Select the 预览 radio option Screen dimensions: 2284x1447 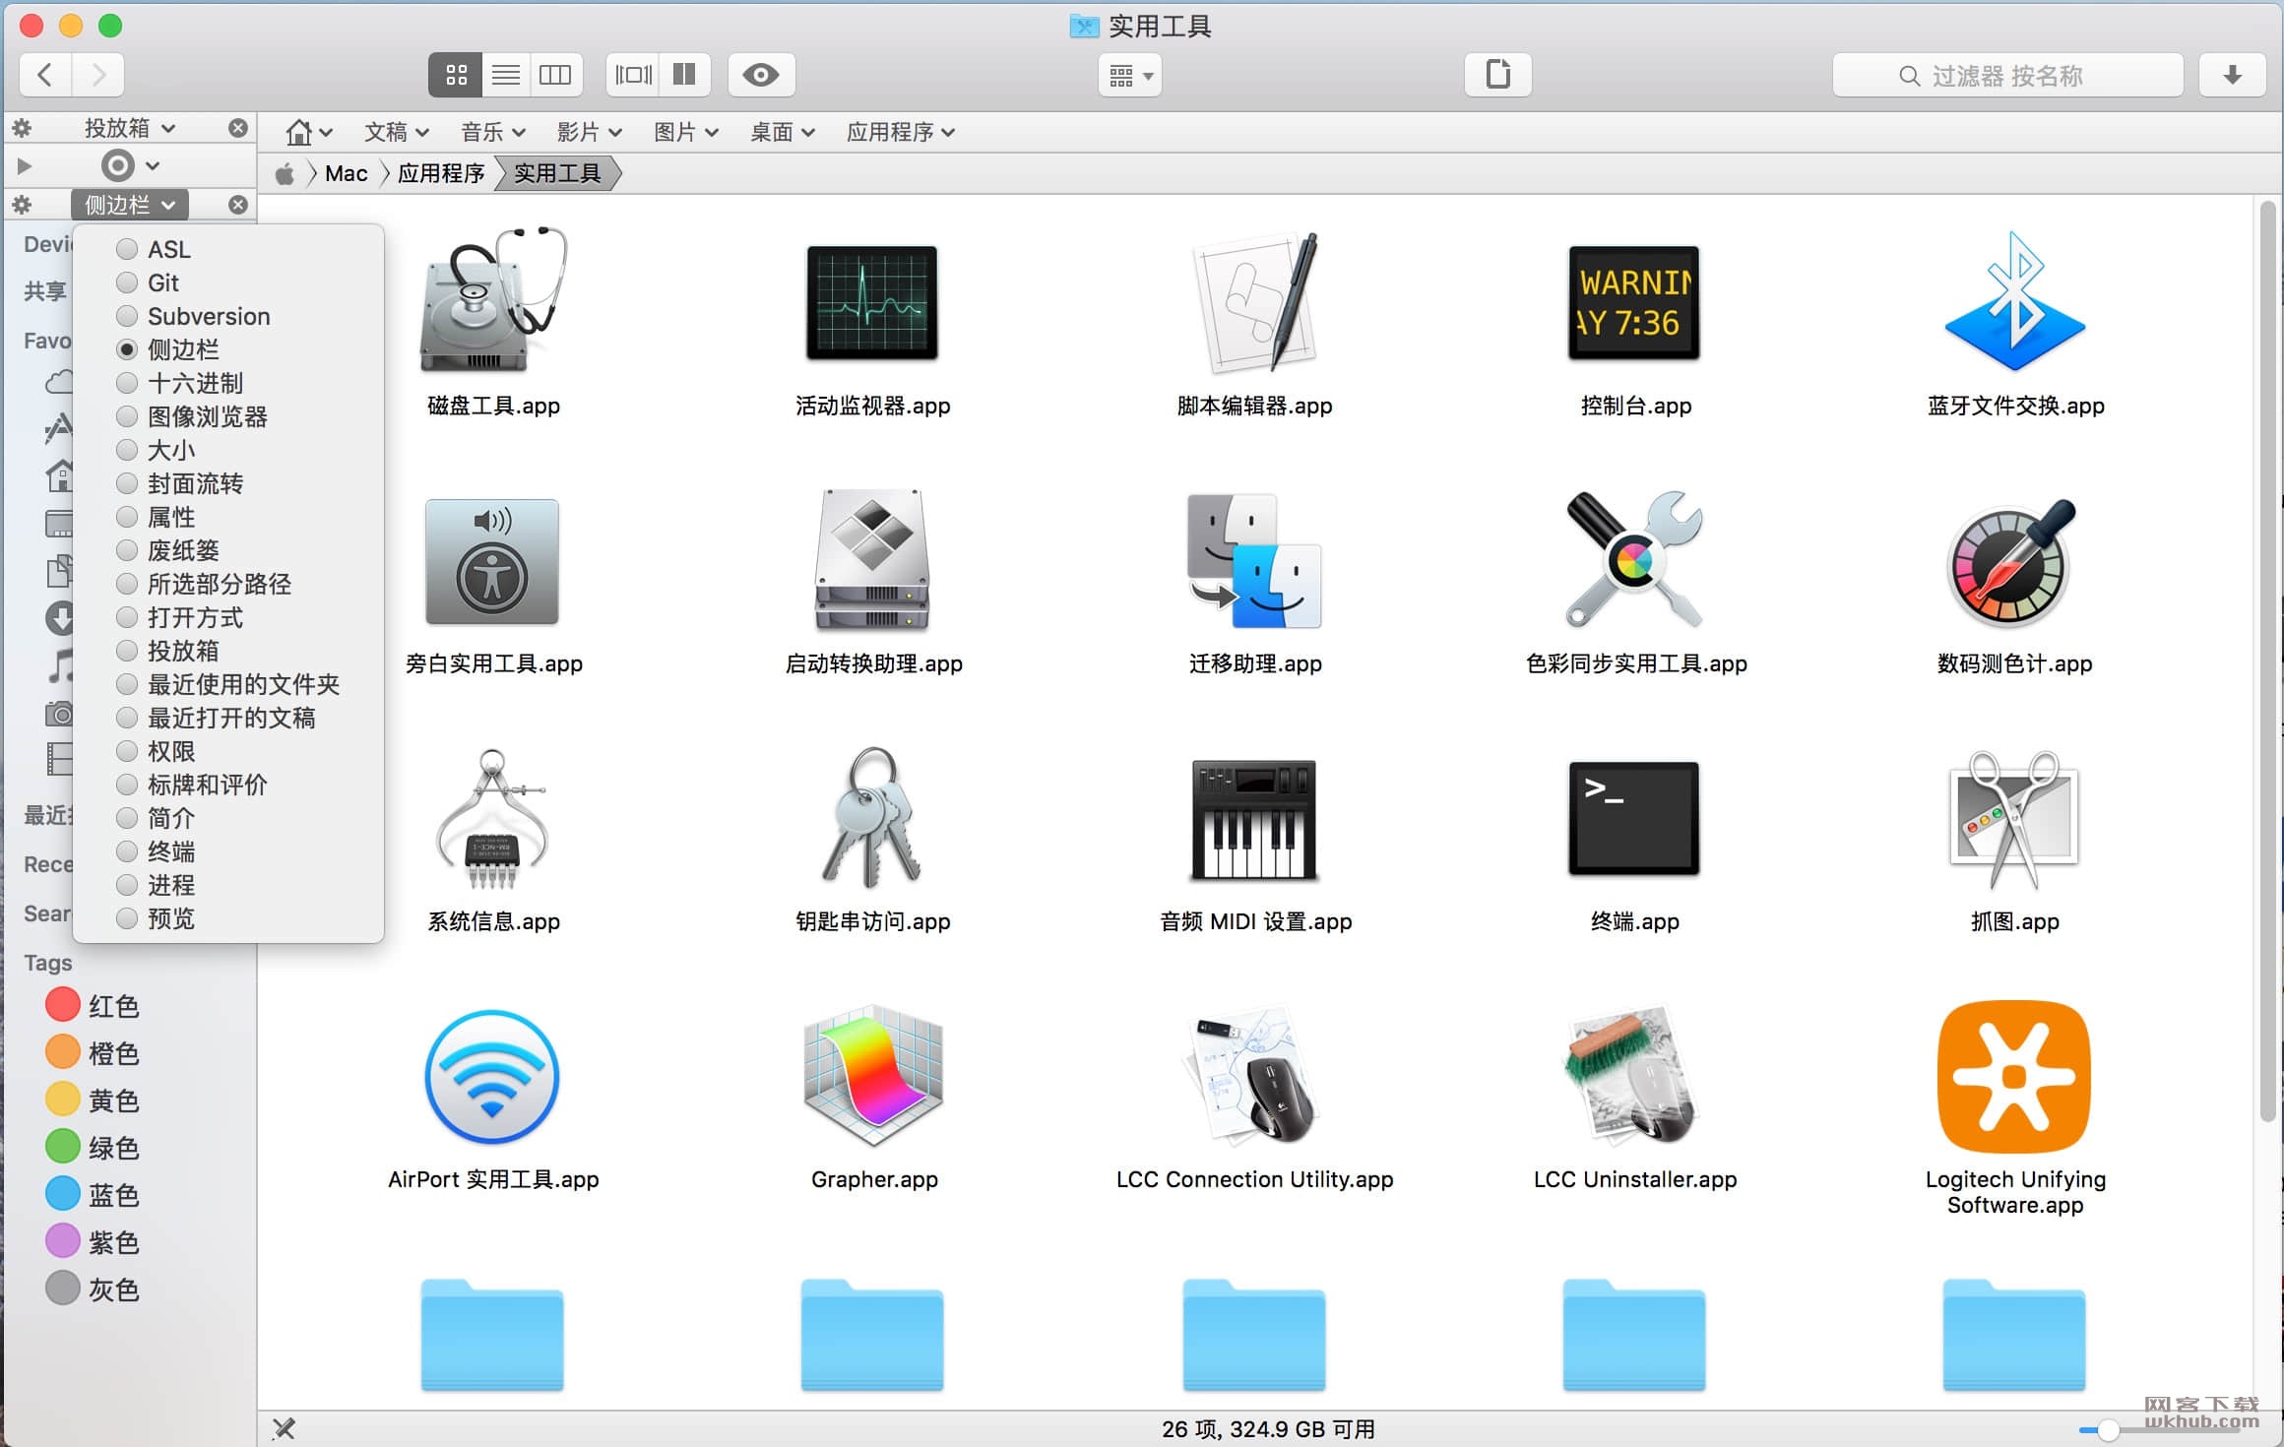coord(127,918)
